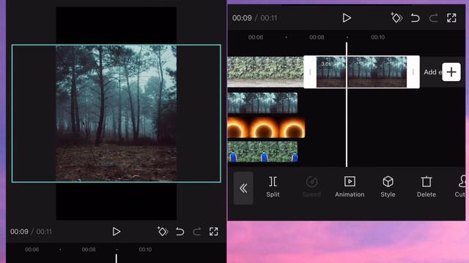Undo using the right panel top-bar arrow
The height and width of the screenshot is (263, 469).
(416, 18)
